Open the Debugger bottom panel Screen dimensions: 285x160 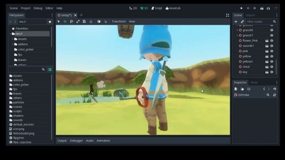click(x=76, y=140)
